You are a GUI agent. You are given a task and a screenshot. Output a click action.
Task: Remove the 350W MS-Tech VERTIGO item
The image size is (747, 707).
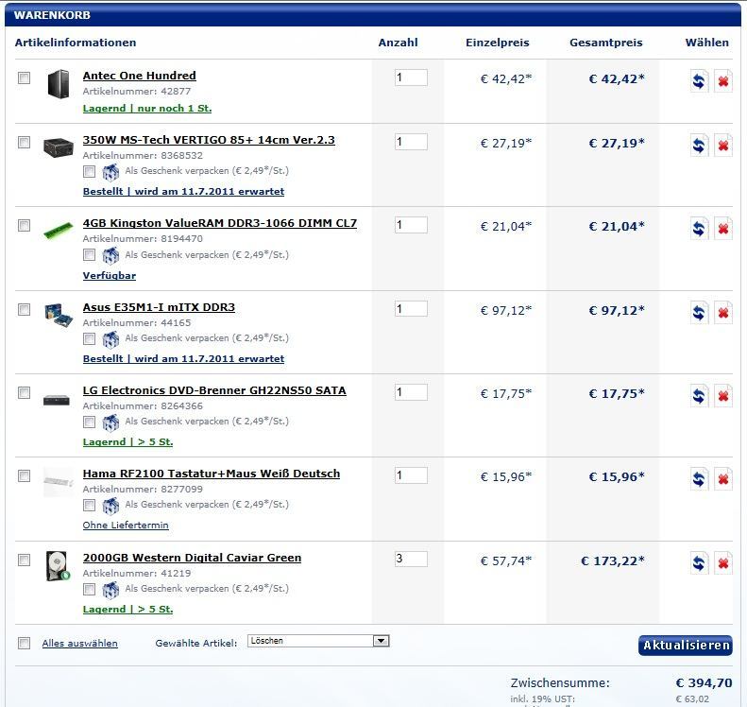tap(723, 146)
